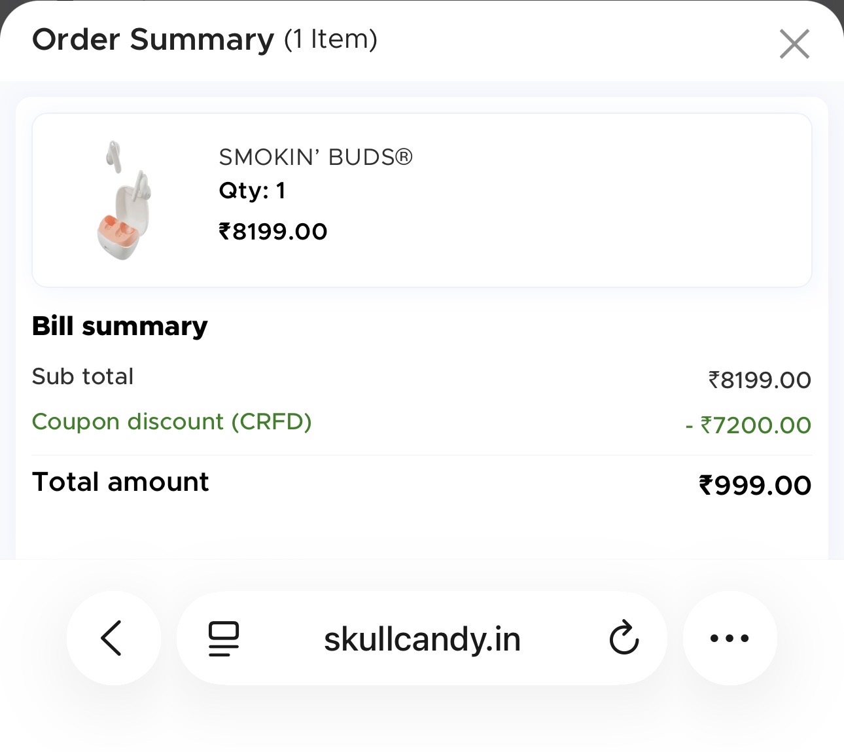Viewport: 844px width, 752px height.
Task: Close the Order Summary panel
Action: point(794,44)
